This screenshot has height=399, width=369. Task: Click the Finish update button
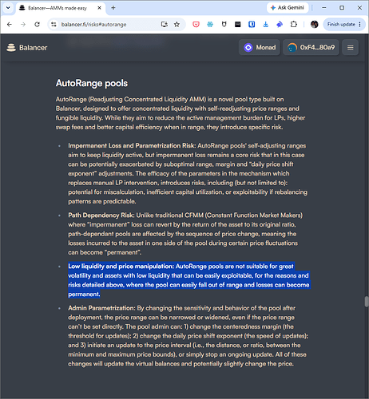point(344,25)
